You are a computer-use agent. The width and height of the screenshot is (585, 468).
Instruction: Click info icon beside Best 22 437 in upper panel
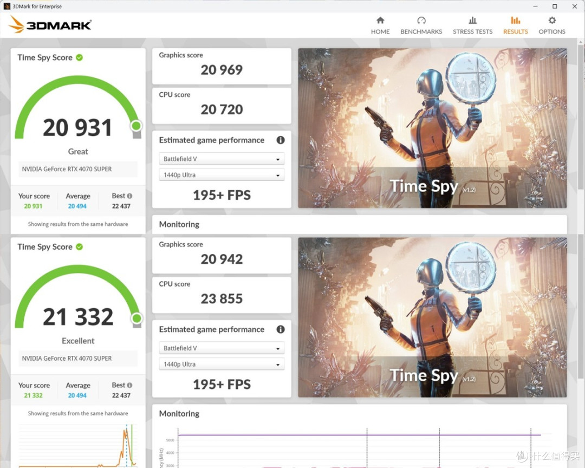coord(129,196)
